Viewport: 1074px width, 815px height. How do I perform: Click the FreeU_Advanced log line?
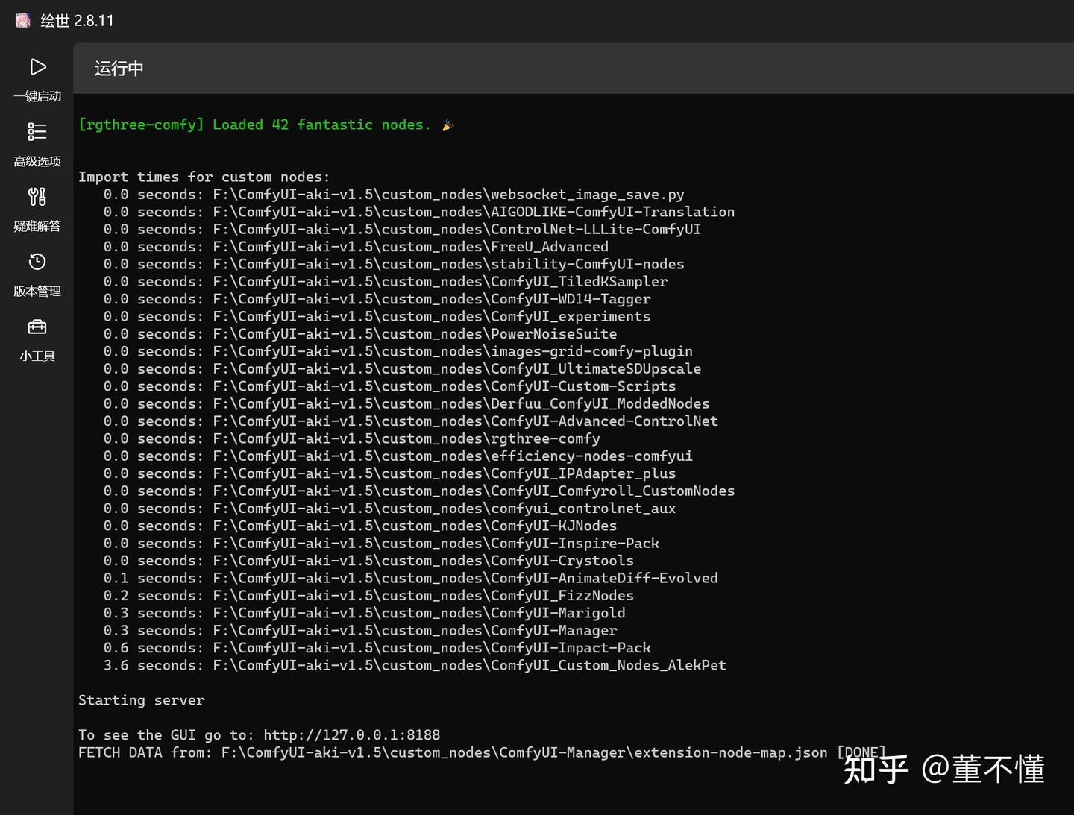(x=356, y=247)
